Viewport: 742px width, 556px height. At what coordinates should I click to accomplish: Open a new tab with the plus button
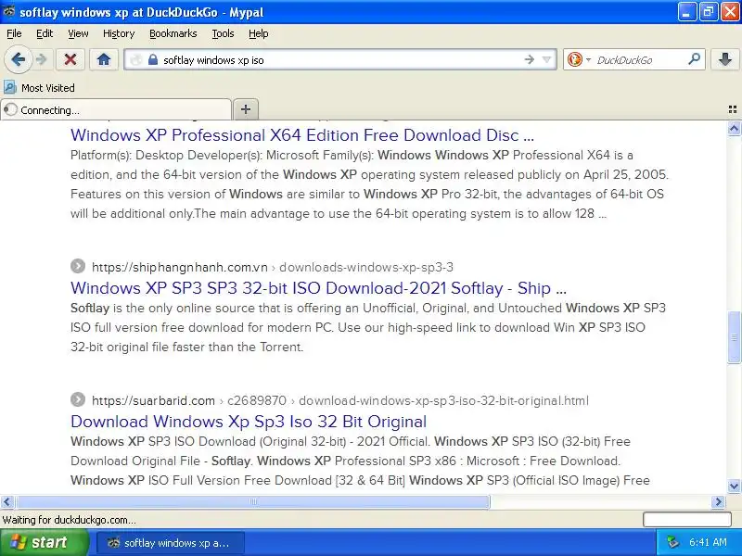[246, 109]
